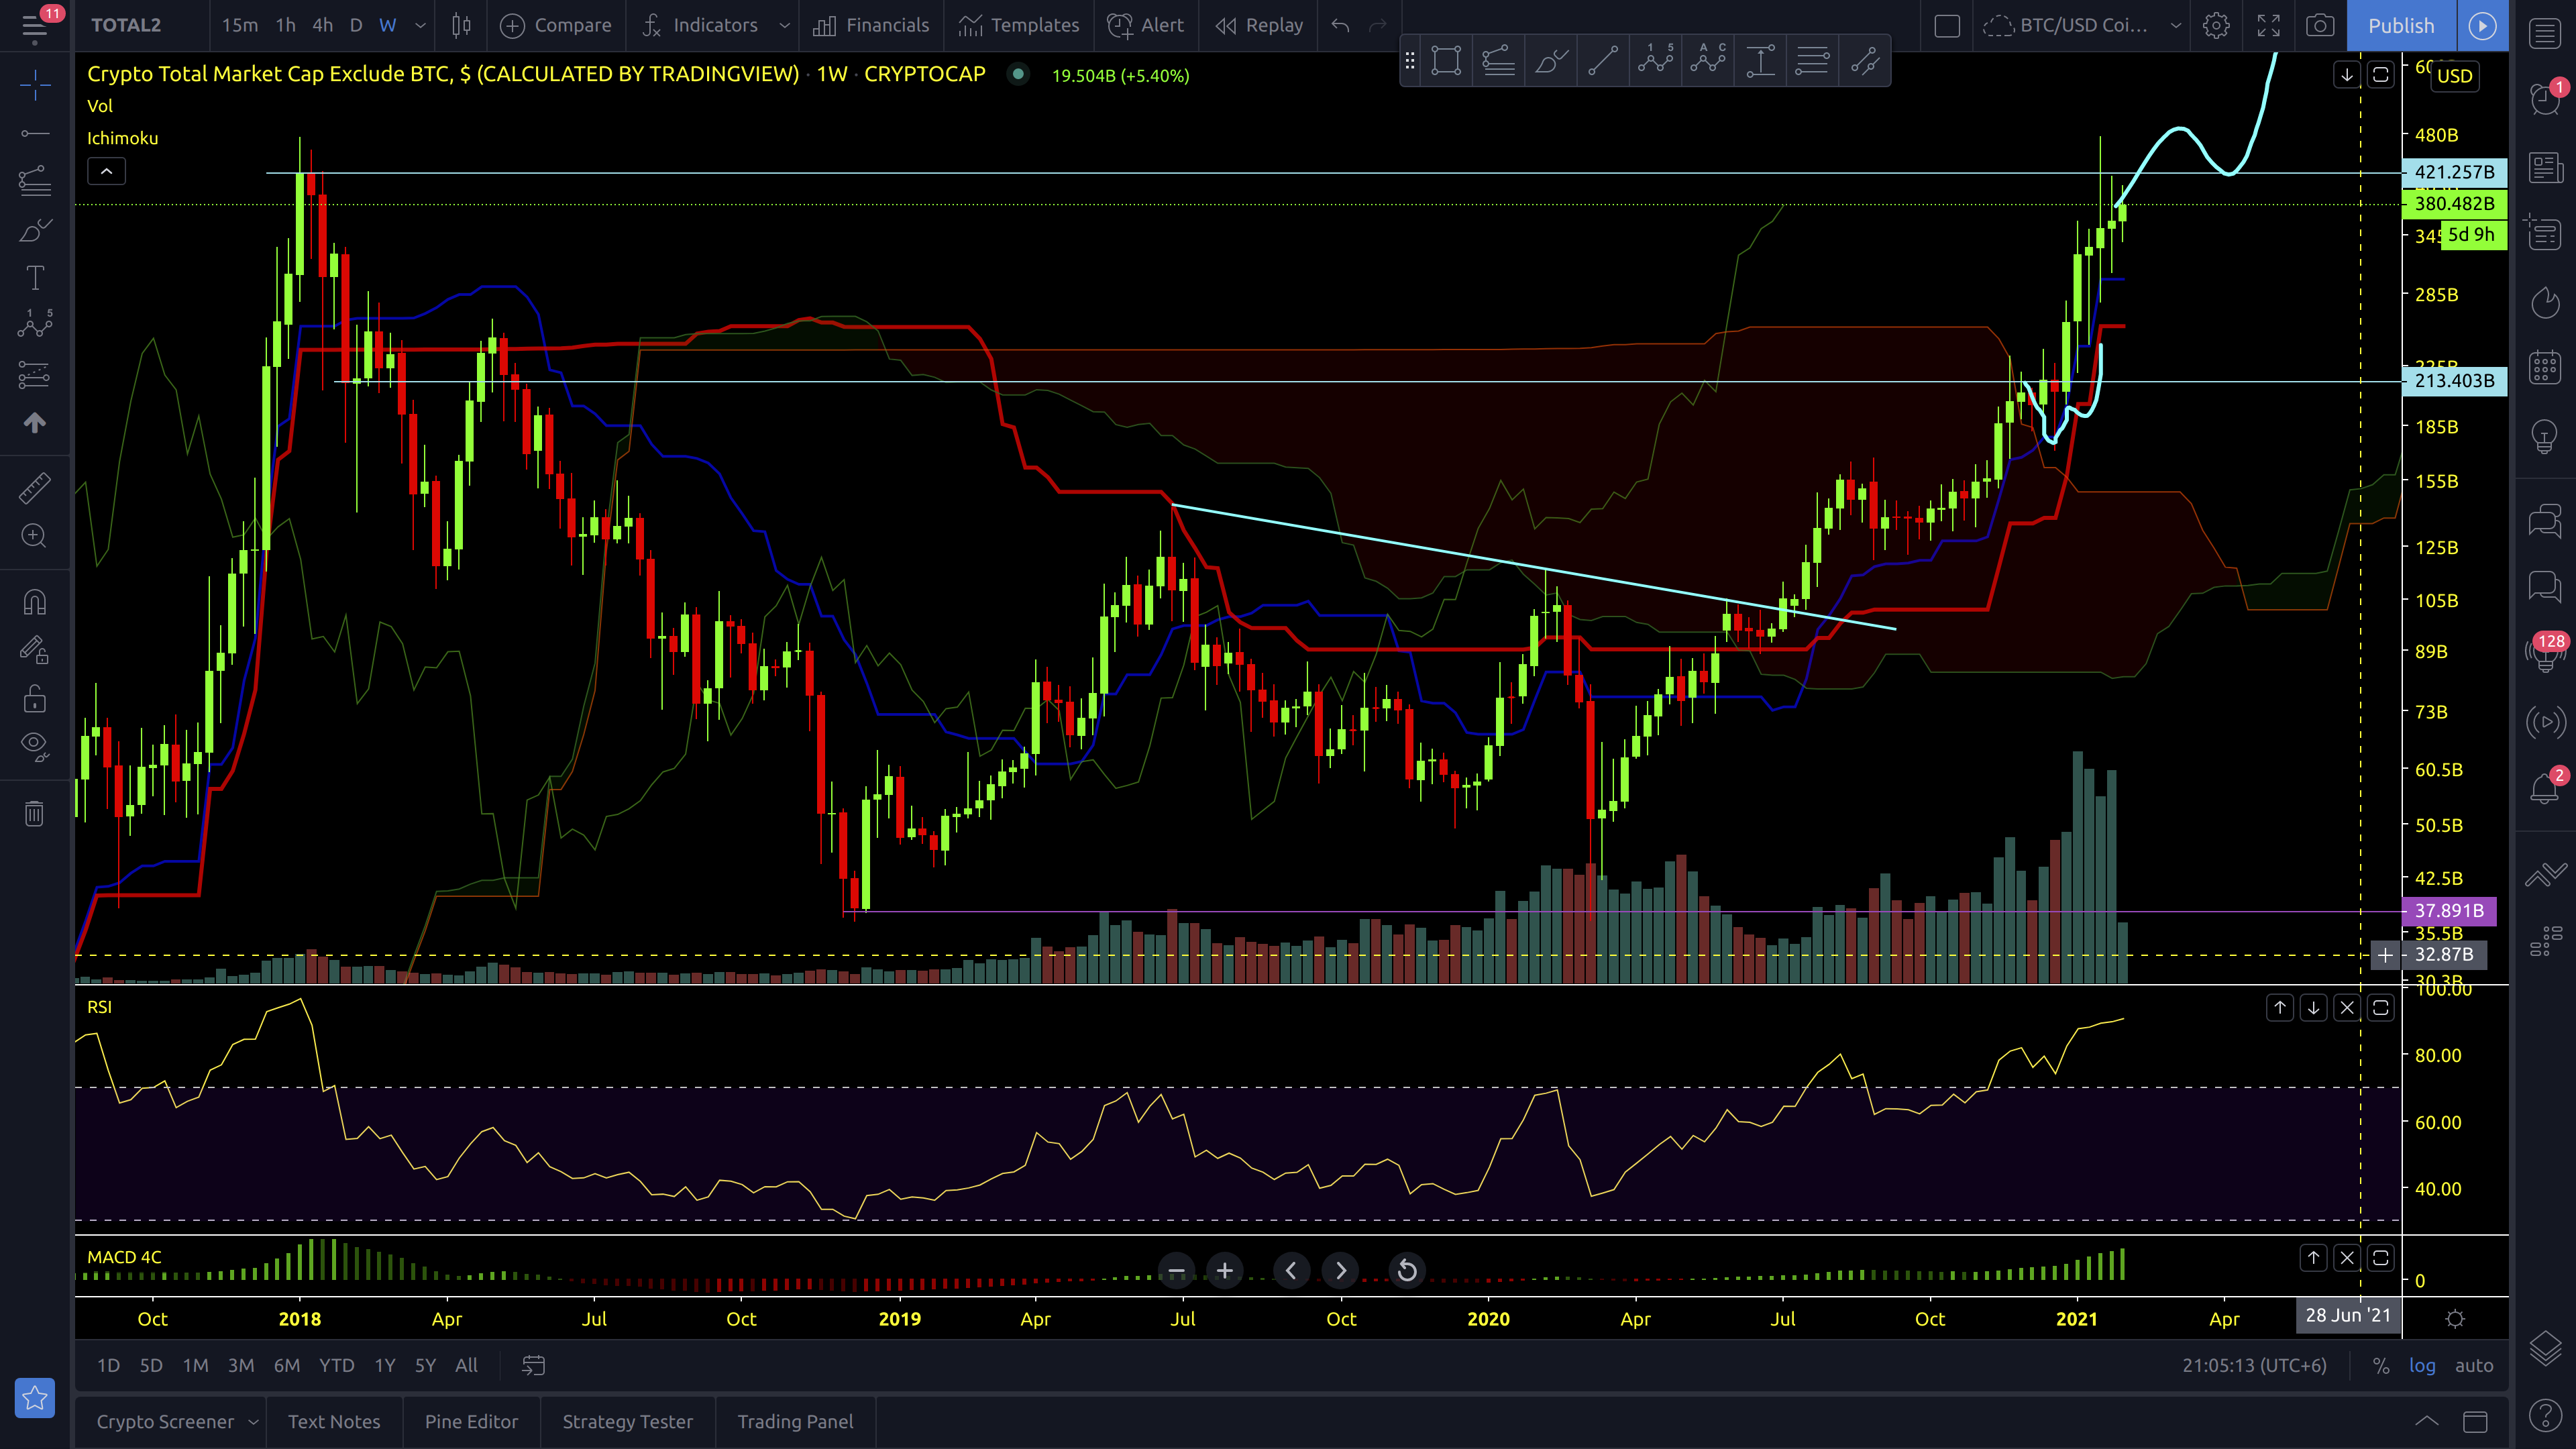Viewport: 2576px width, 1449px height.
Task: Open the Templates menu
Action: (x=1019, y=25)
